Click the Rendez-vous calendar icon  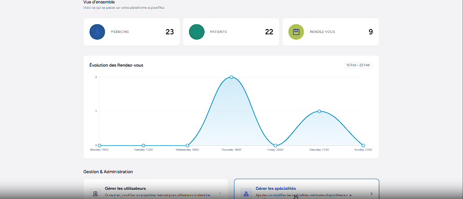[297, 32]
